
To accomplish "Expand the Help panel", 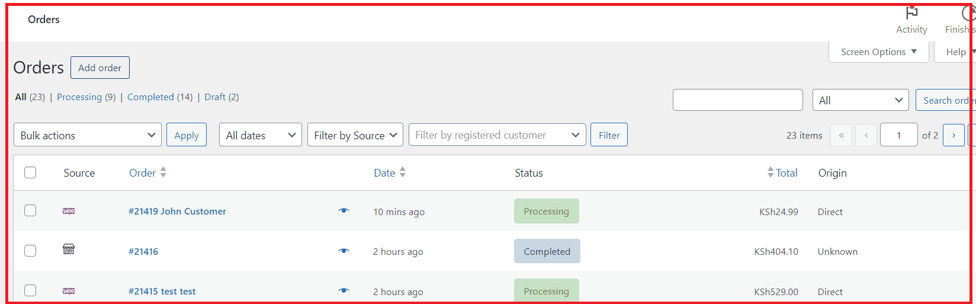I will point(955,52).
